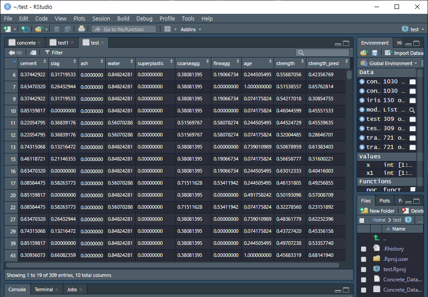Click New Folder button
Image resolution: width=428 pixels, height=297 pixels.
pyautogui.click(x=378, y=211)
